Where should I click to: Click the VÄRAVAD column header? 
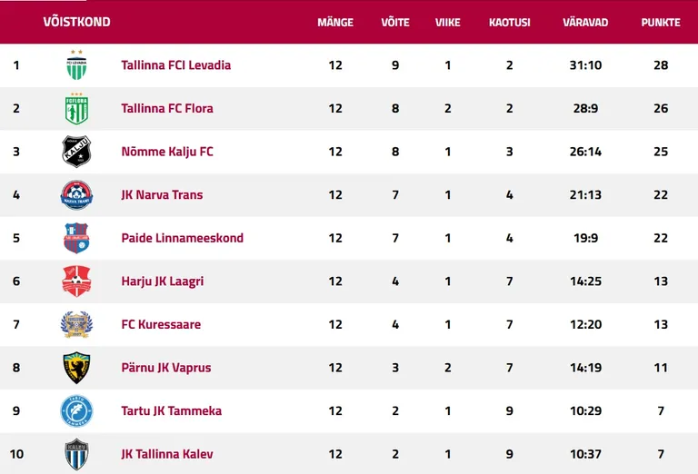coord(585,22)
